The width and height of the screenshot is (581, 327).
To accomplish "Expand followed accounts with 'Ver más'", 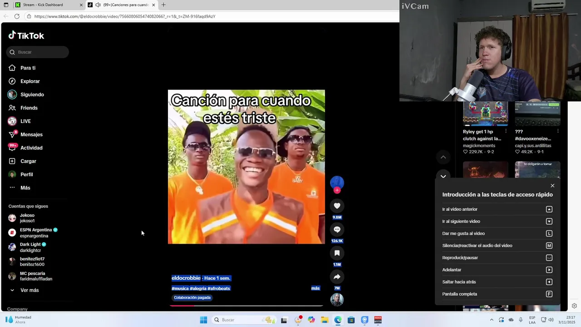I will pyautogui.click(x=24, y=290).
